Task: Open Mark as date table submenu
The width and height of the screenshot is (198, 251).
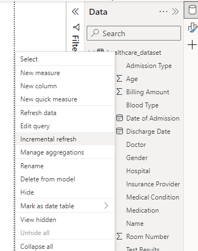Action: coord(65,206)
